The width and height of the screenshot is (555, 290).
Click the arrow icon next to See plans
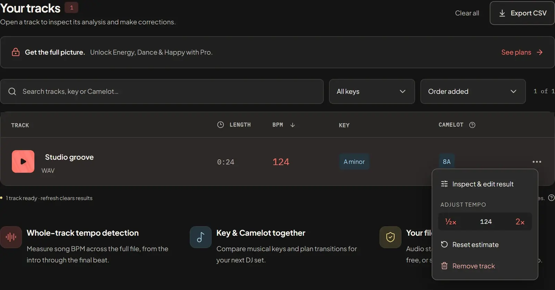coord(539,52)
